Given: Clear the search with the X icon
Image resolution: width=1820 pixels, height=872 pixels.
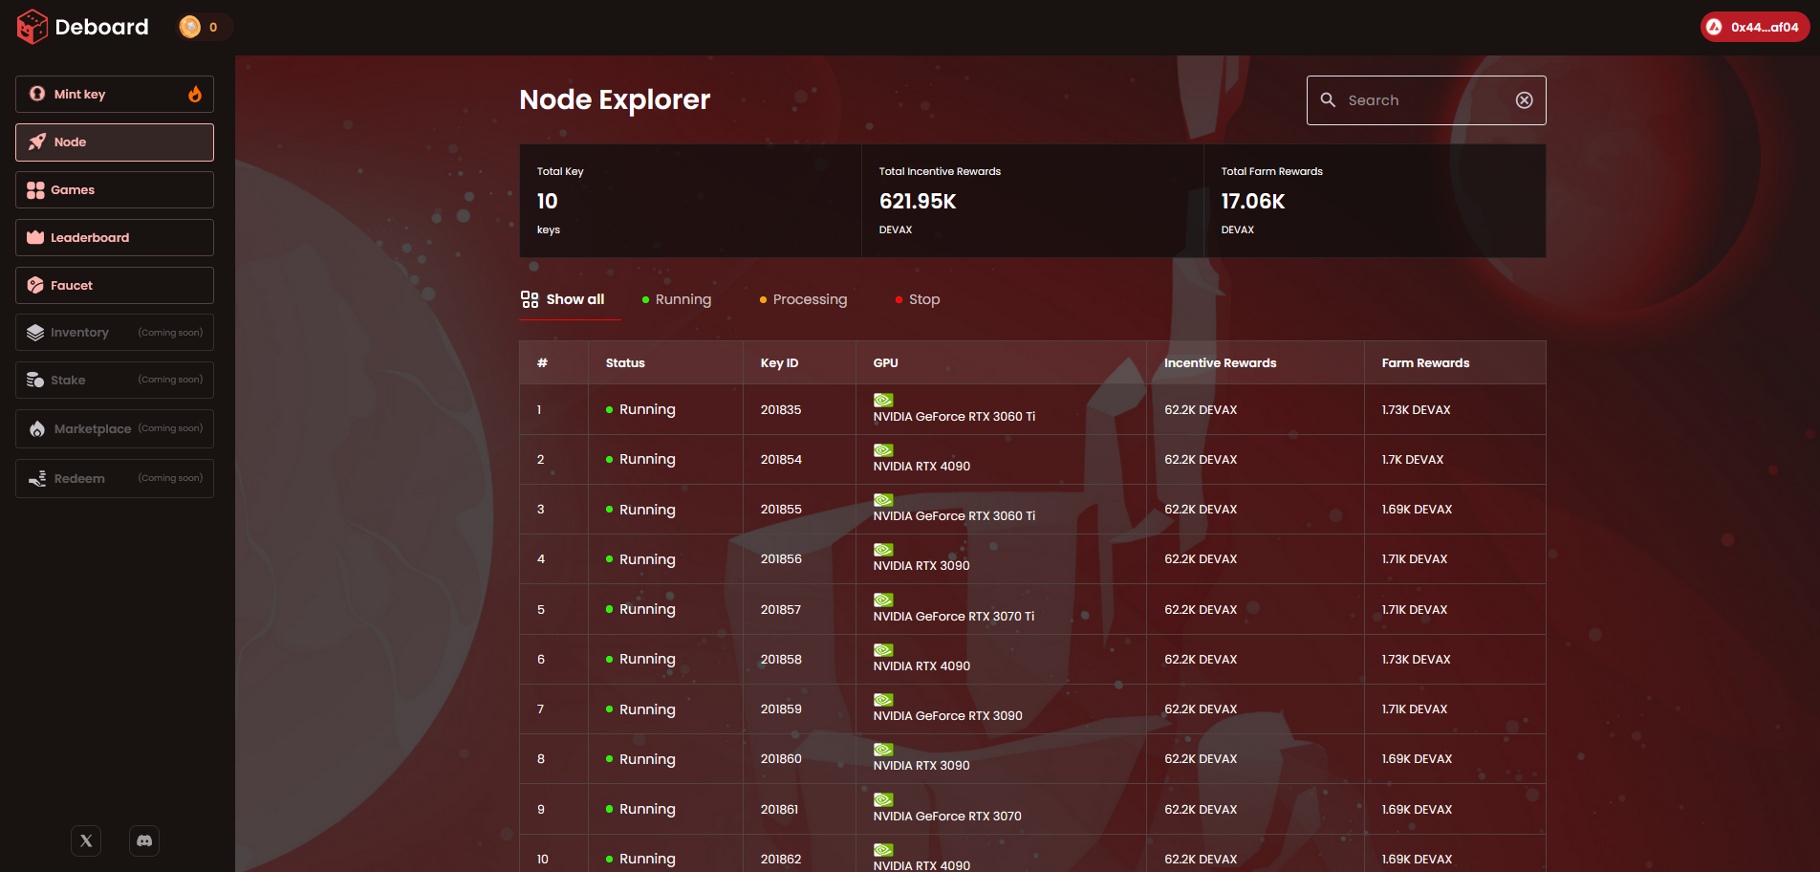Looking at the screenshot, I should (x=1525, y=100).
